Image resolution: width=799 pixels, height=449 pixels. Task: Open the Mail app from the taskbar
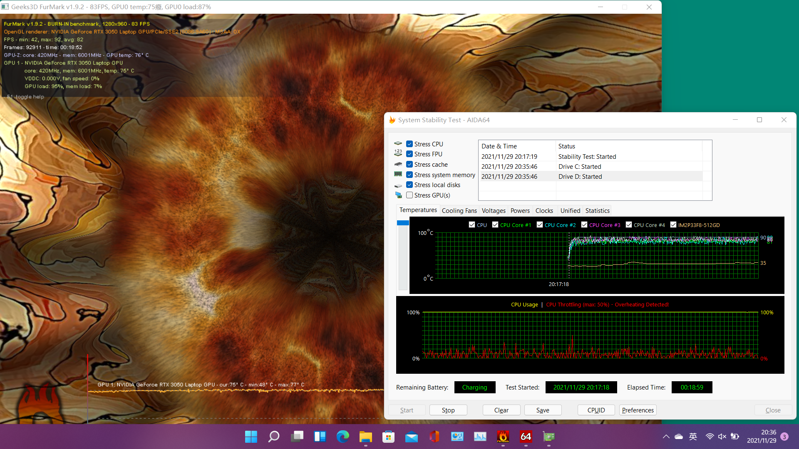411,437
